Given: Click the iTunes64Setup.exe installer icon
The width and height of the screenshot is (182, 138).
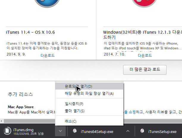Looking at the screenshot, I should [75, 131].
